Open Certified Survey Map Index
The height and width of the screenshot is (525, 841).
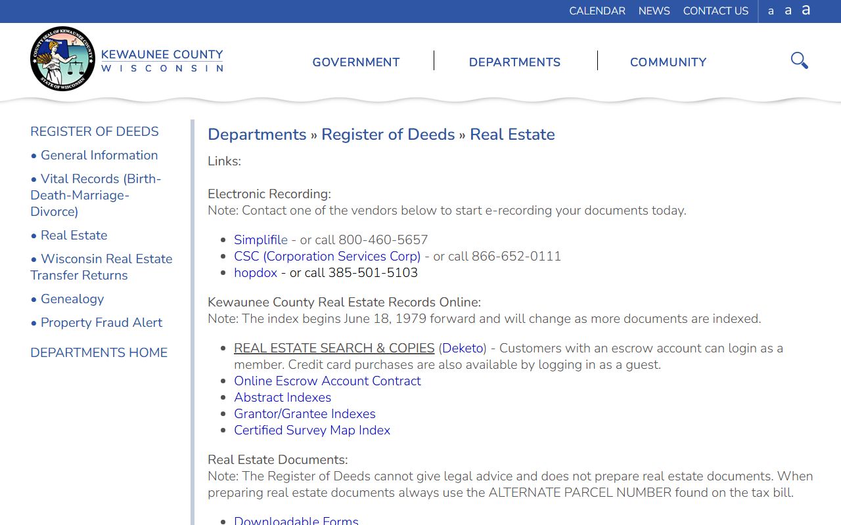[x=312, y=430]
